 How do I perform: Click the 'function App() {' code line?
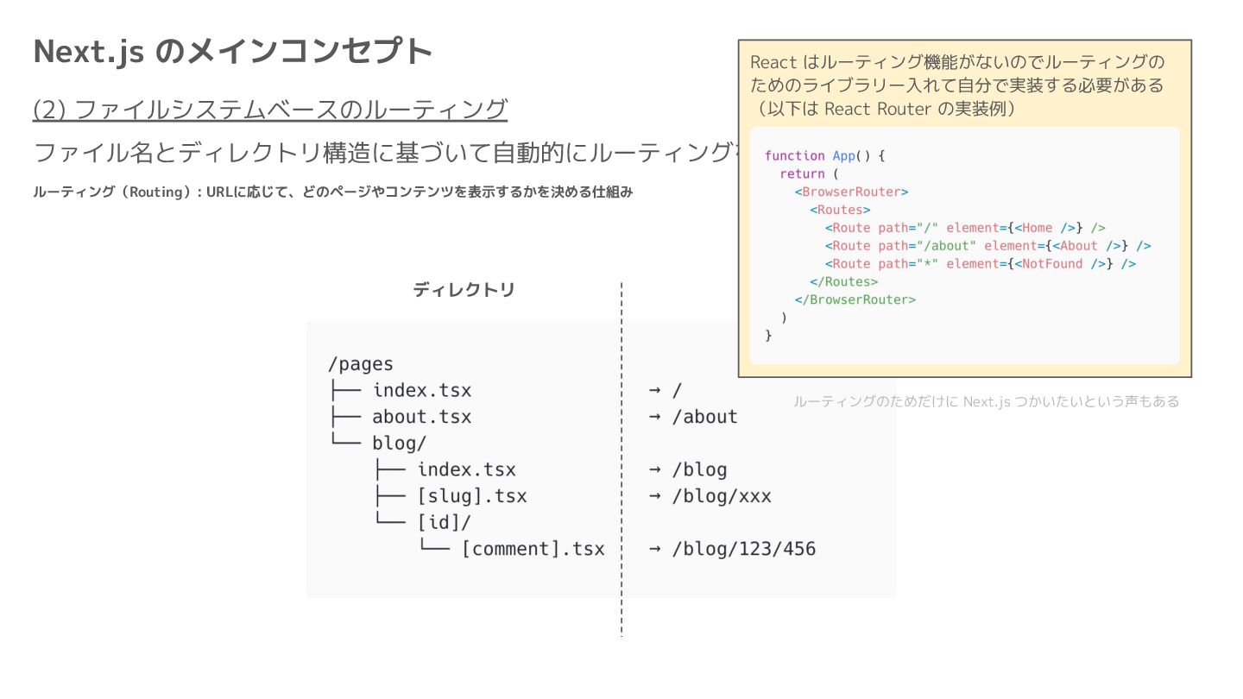825,155
